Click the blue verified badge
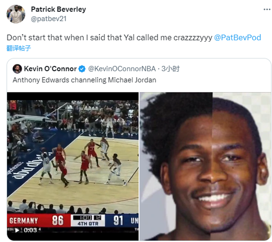Screen dimensions: 272x242 82,69
